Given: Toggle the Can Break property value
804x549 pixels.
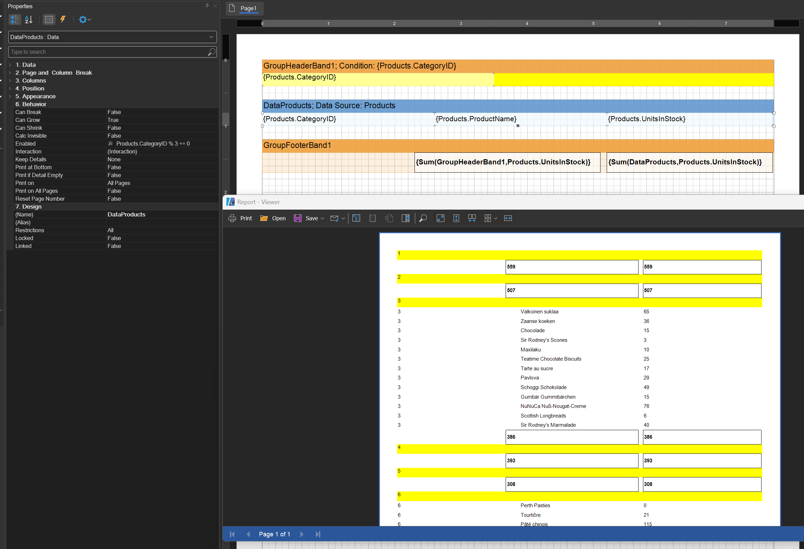Looking at the screenshot, I should coord(162,112).
